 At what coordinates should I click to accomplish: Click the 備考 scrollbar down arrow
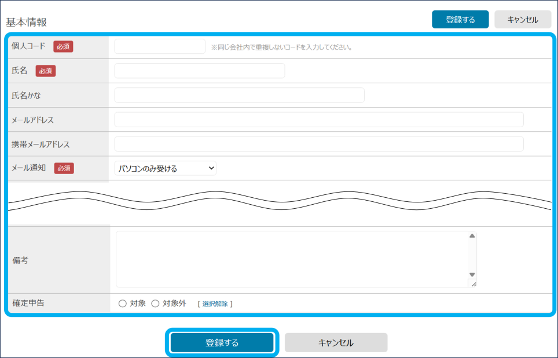(x=472, y=275)
